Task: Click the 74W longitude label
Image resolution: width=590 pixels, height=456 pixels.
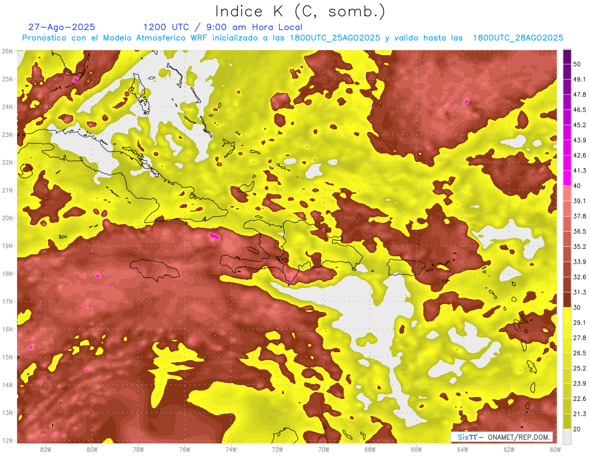Action: click(x=231, y=449)
